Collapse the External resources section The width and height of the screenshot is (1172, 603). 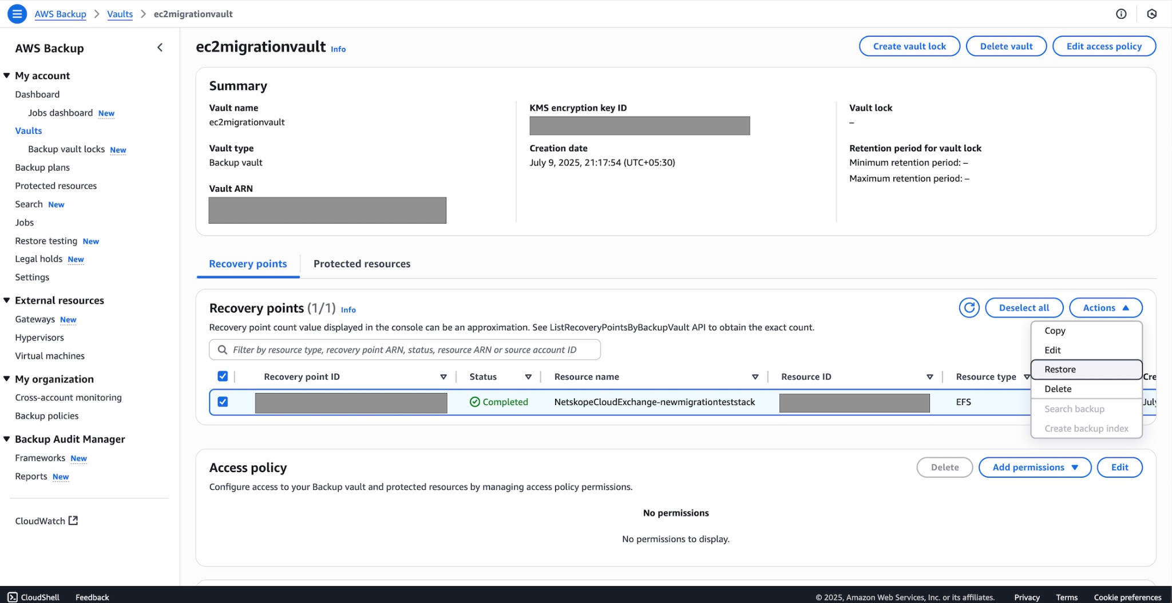click(7, 300)
